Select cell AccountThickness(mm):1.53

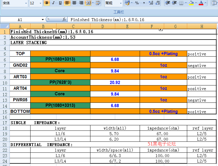tap(113, 37)
